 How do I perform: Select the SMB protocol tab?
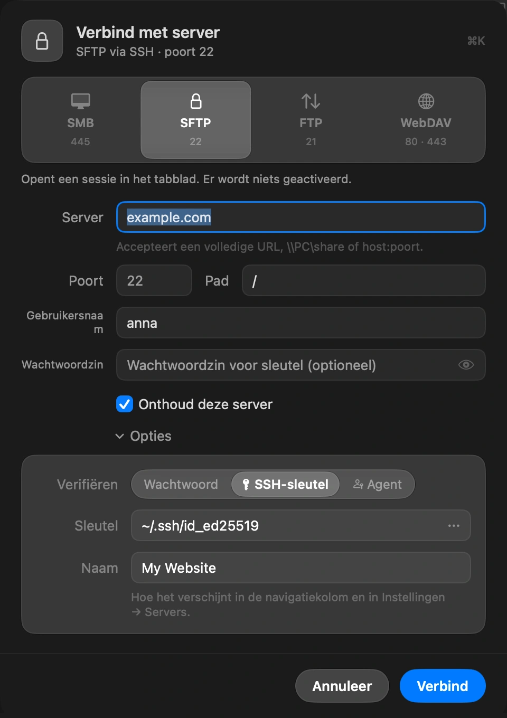click(x=81, y=120)
